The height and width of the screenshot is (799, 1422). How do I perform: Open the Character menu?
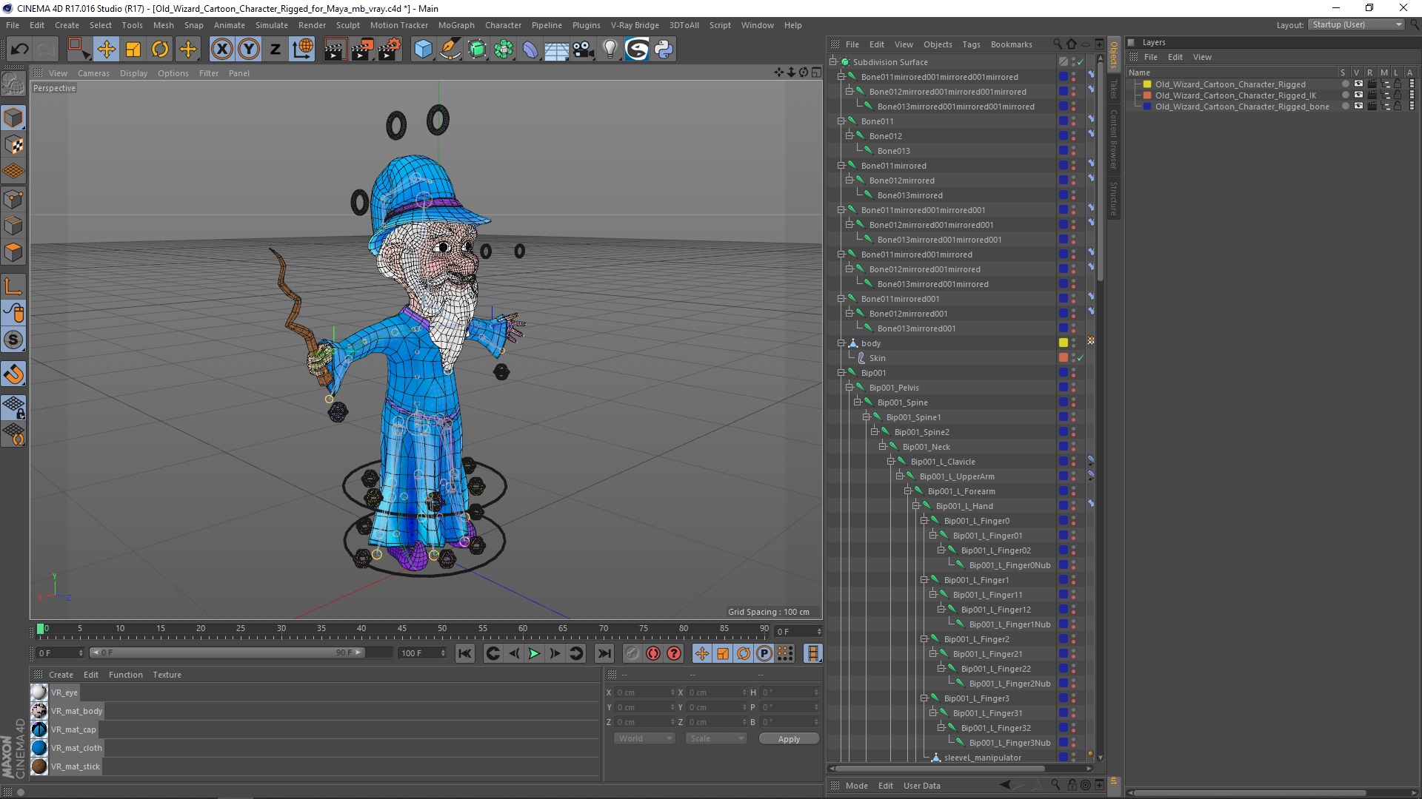tap(503, 25)
